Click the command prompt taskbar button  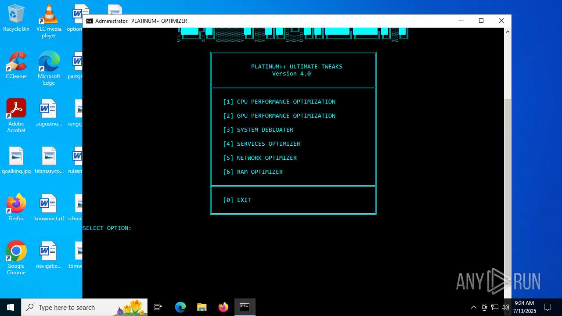click(x=245, y=307)
